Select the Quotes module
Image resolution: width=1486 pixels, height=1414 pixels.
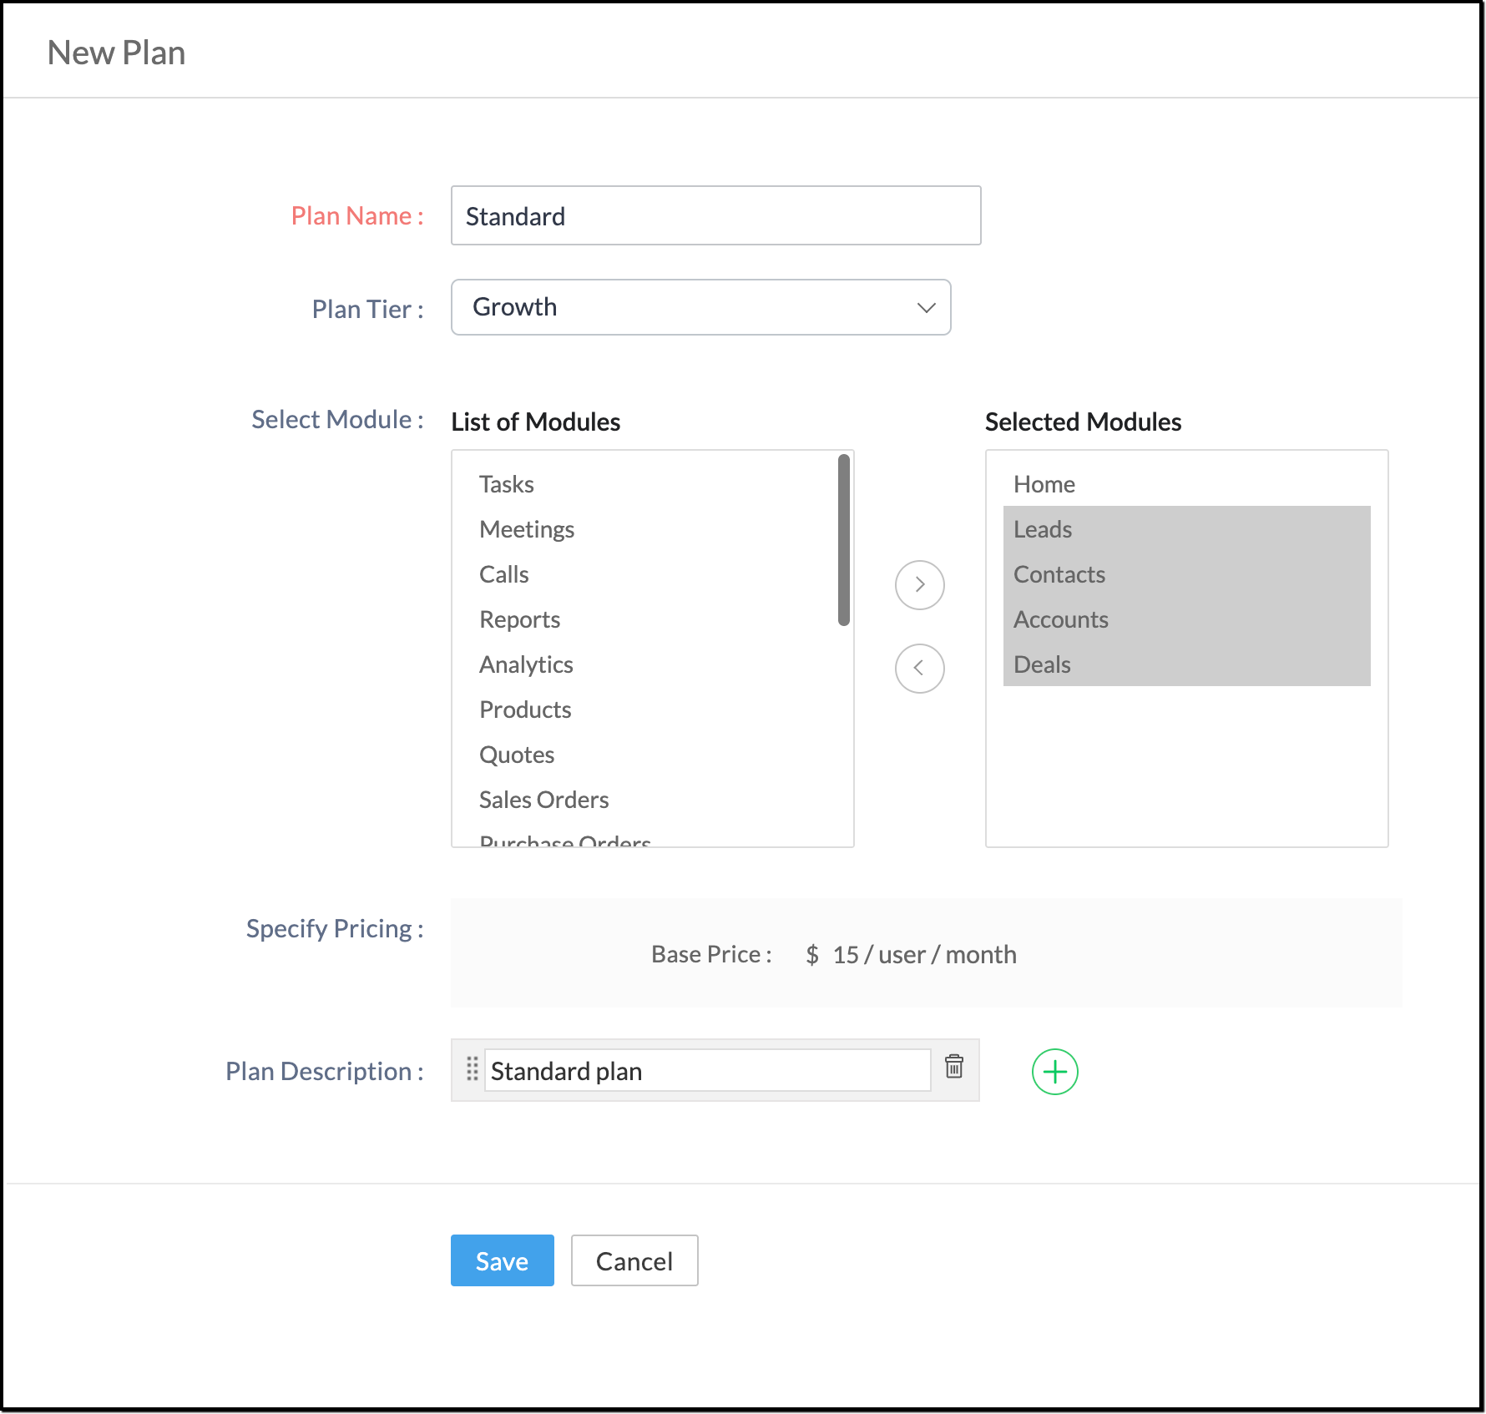click(x=517, y=755)
